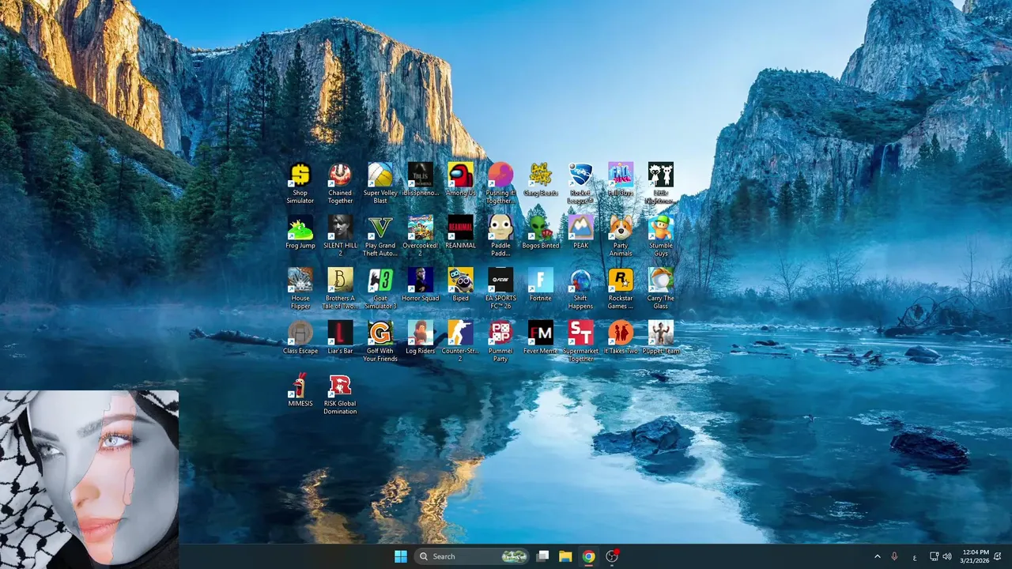Click the Brothers A Tale of Two shortcut
The height and width of the screenshot is (569, 1012).
[x=340, y=288]
